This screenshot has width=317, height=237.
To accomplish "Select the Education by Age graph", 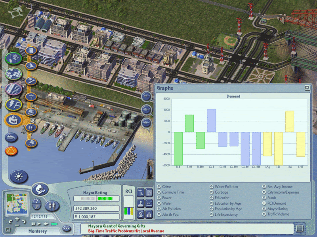I will pos(212,203).
